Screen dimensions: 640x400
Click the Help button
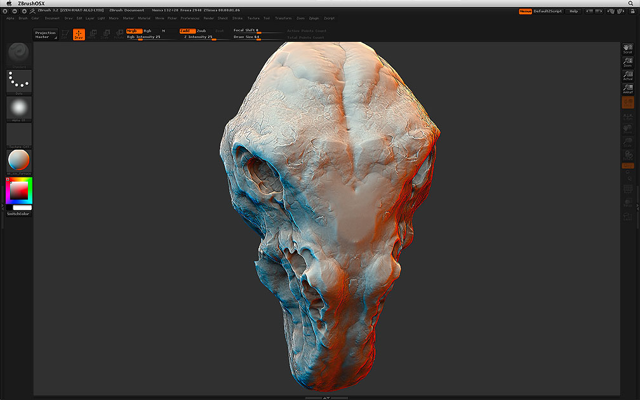(573, 11)
